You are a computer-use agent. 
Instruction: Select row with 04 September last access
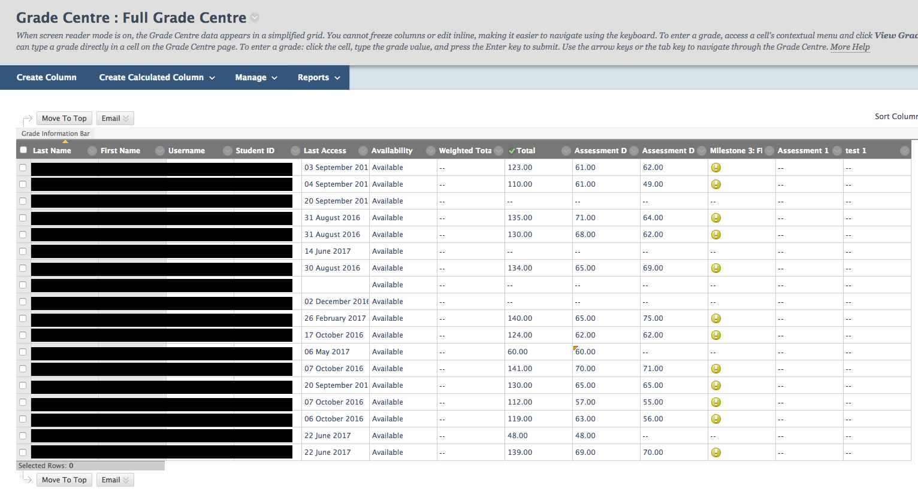point(23,184)
